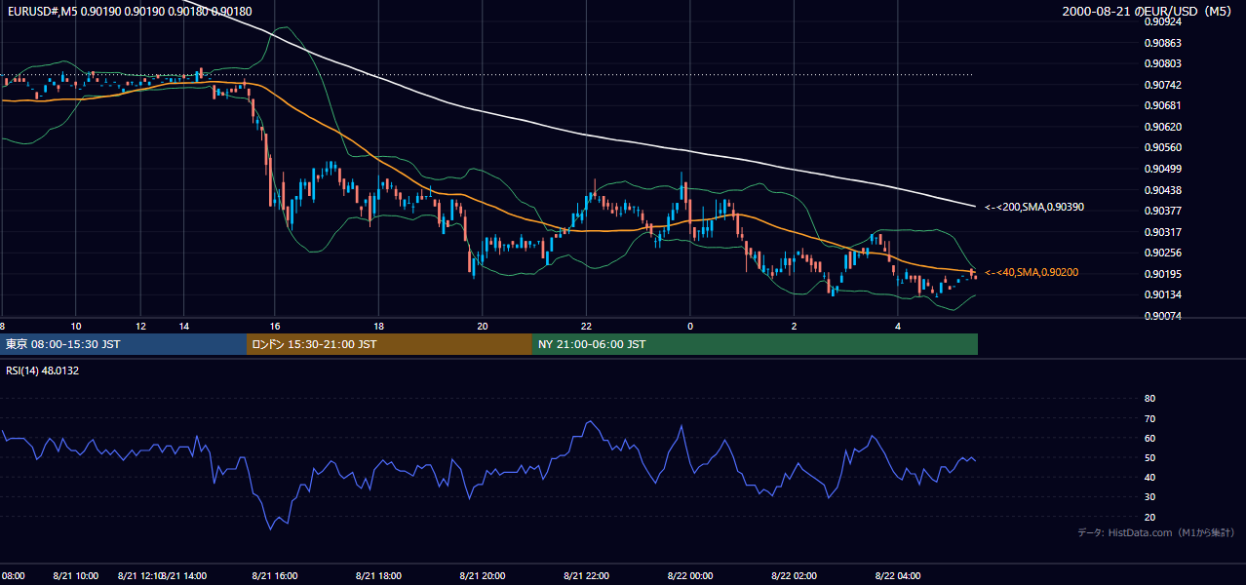Click the 8/22 00:00 bottom date label
This screenshot has width=1246, height=585.
pos(690,576)
